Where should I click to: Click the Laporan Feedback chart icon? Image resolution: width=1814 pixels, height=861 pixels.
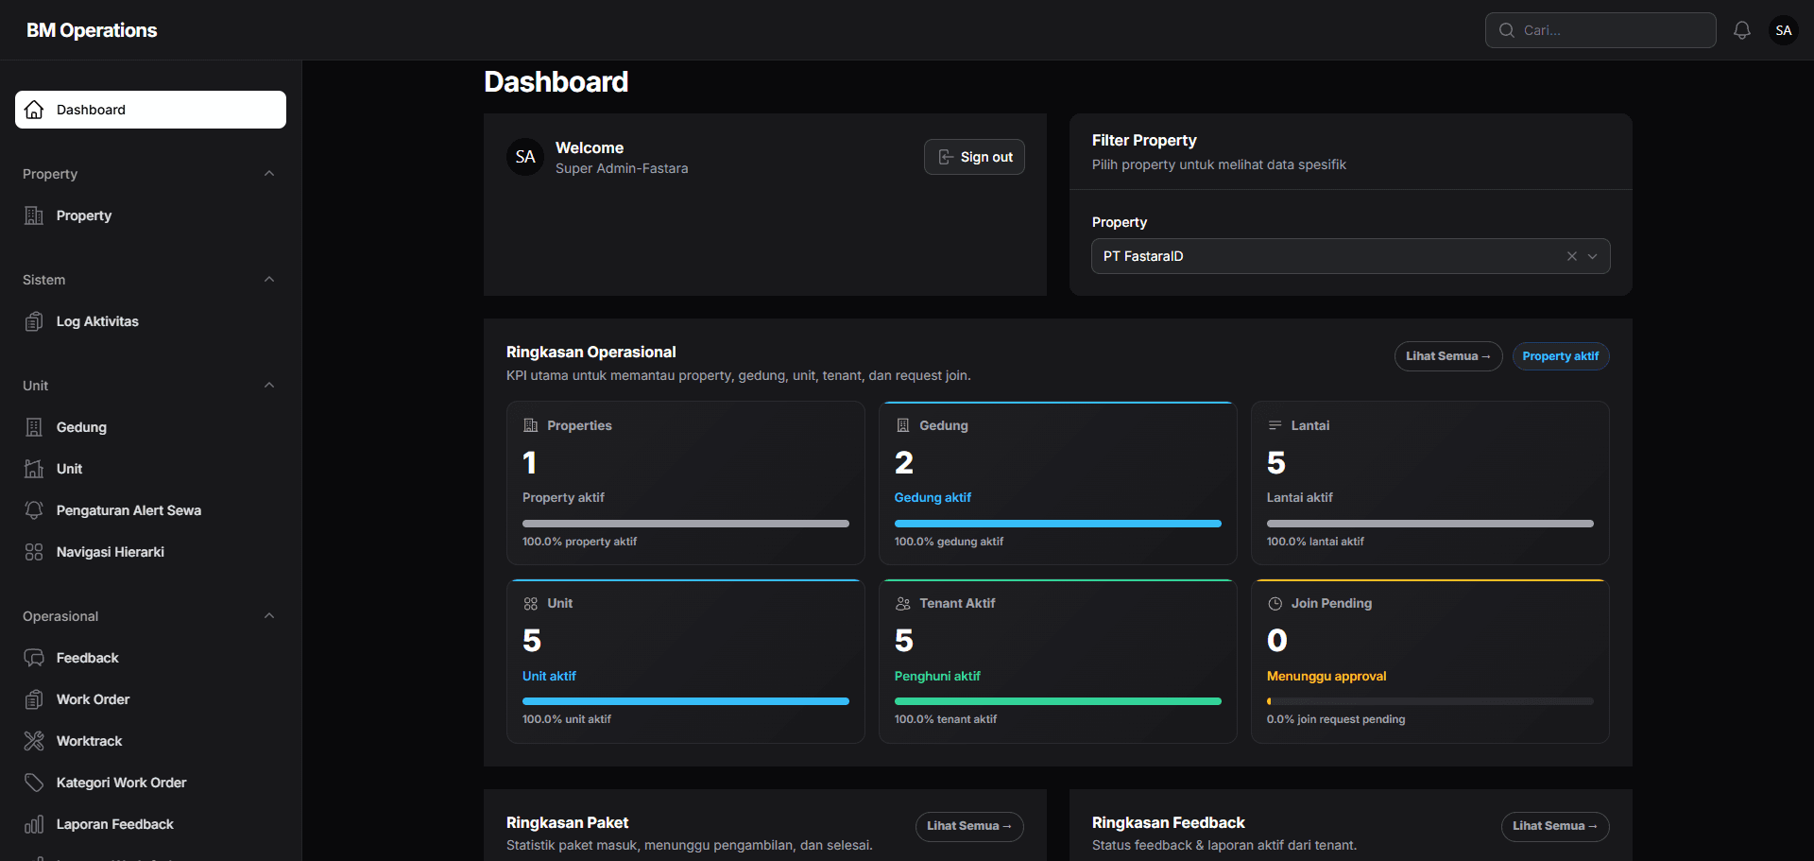[34, 824]
